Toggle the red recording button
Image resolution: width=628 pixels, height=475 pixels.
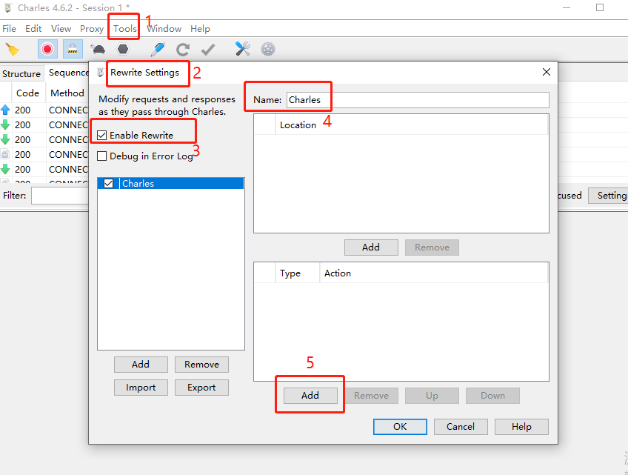47,50
